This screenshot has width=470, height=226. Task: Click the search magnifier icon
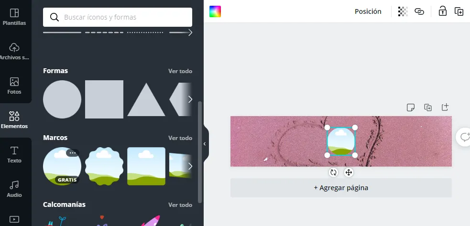coord(54,17)
